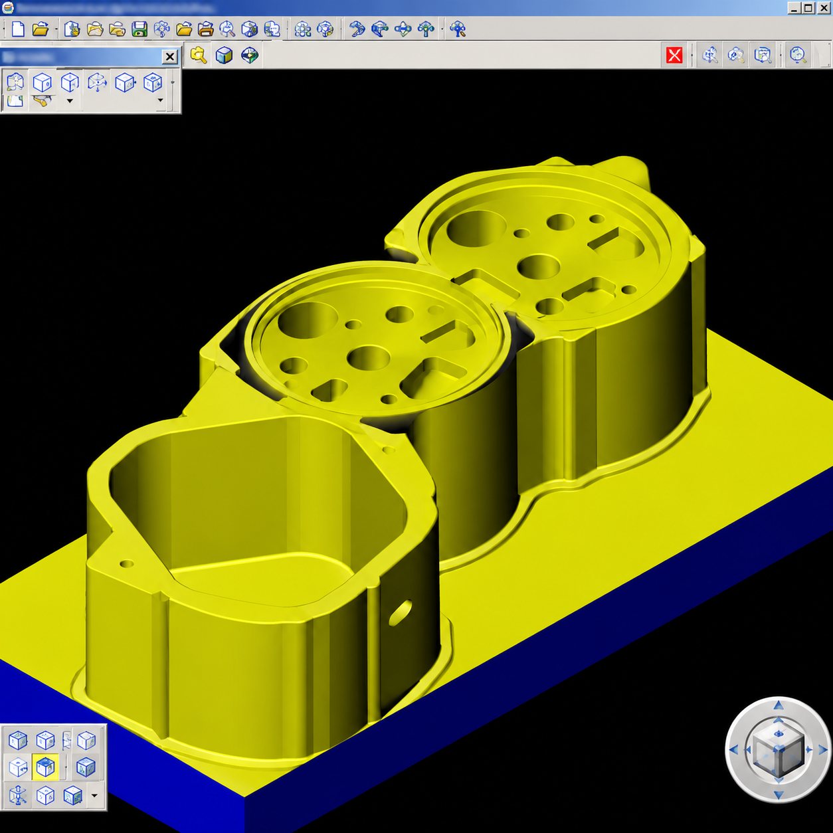Viewport: 833px width, 833px height.
Task: Click the New blank document icon
Action: click(x=19, y=29)
